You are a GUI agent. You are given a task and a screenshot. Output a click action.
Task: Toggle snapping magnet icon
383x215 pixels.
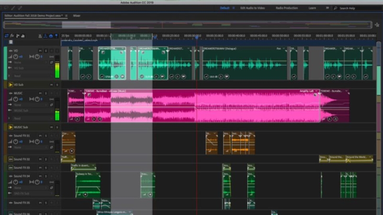[x=51, y=36]
